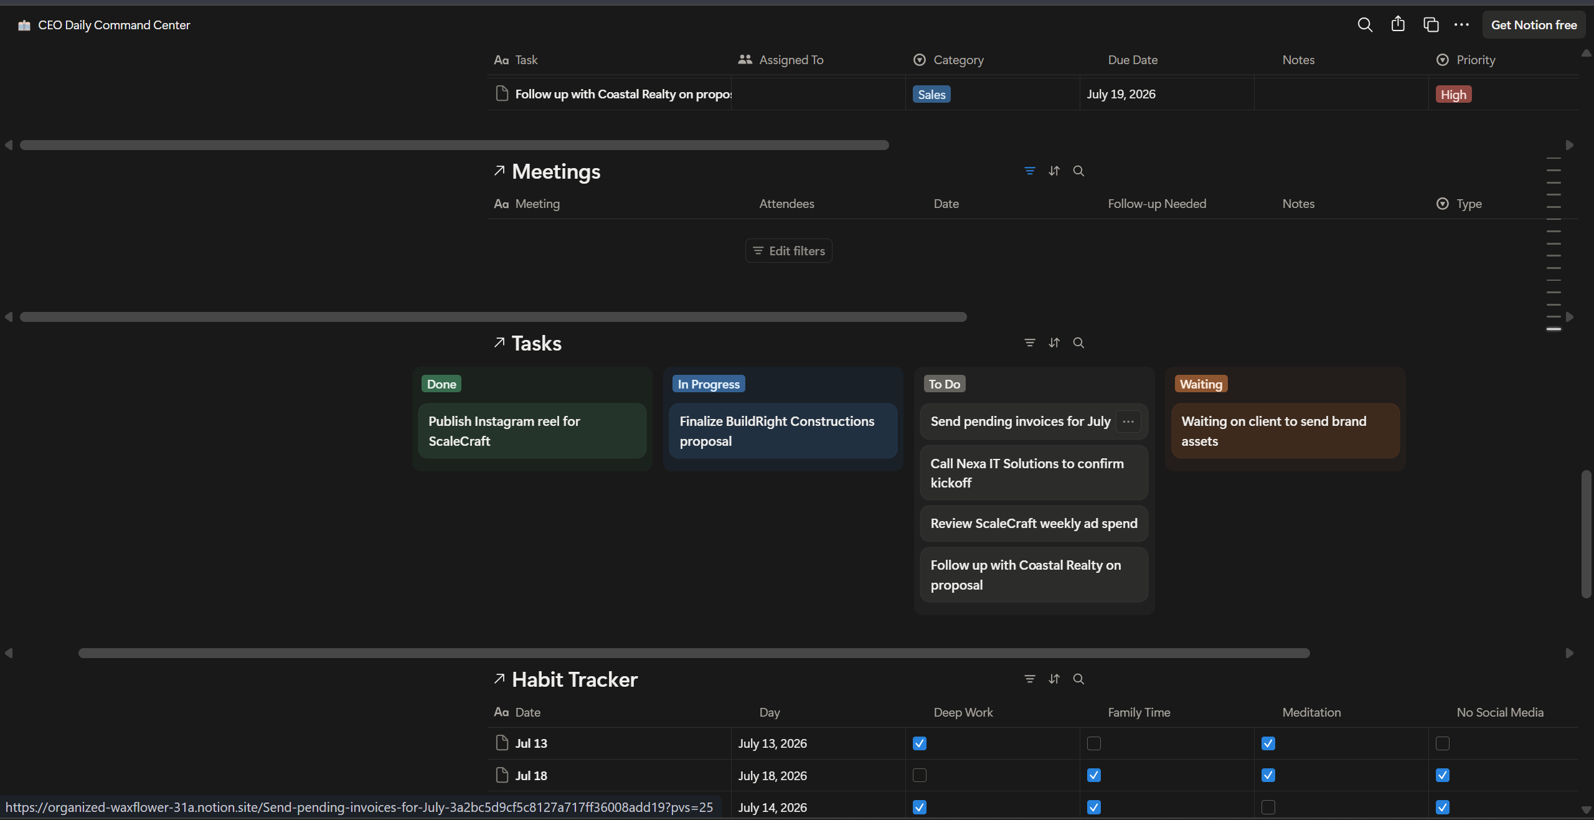The width and height of the screenshot is (1594, 820).
Task: Click July 19, 2026 due date cell
Action: click(x=1167, y=94)
